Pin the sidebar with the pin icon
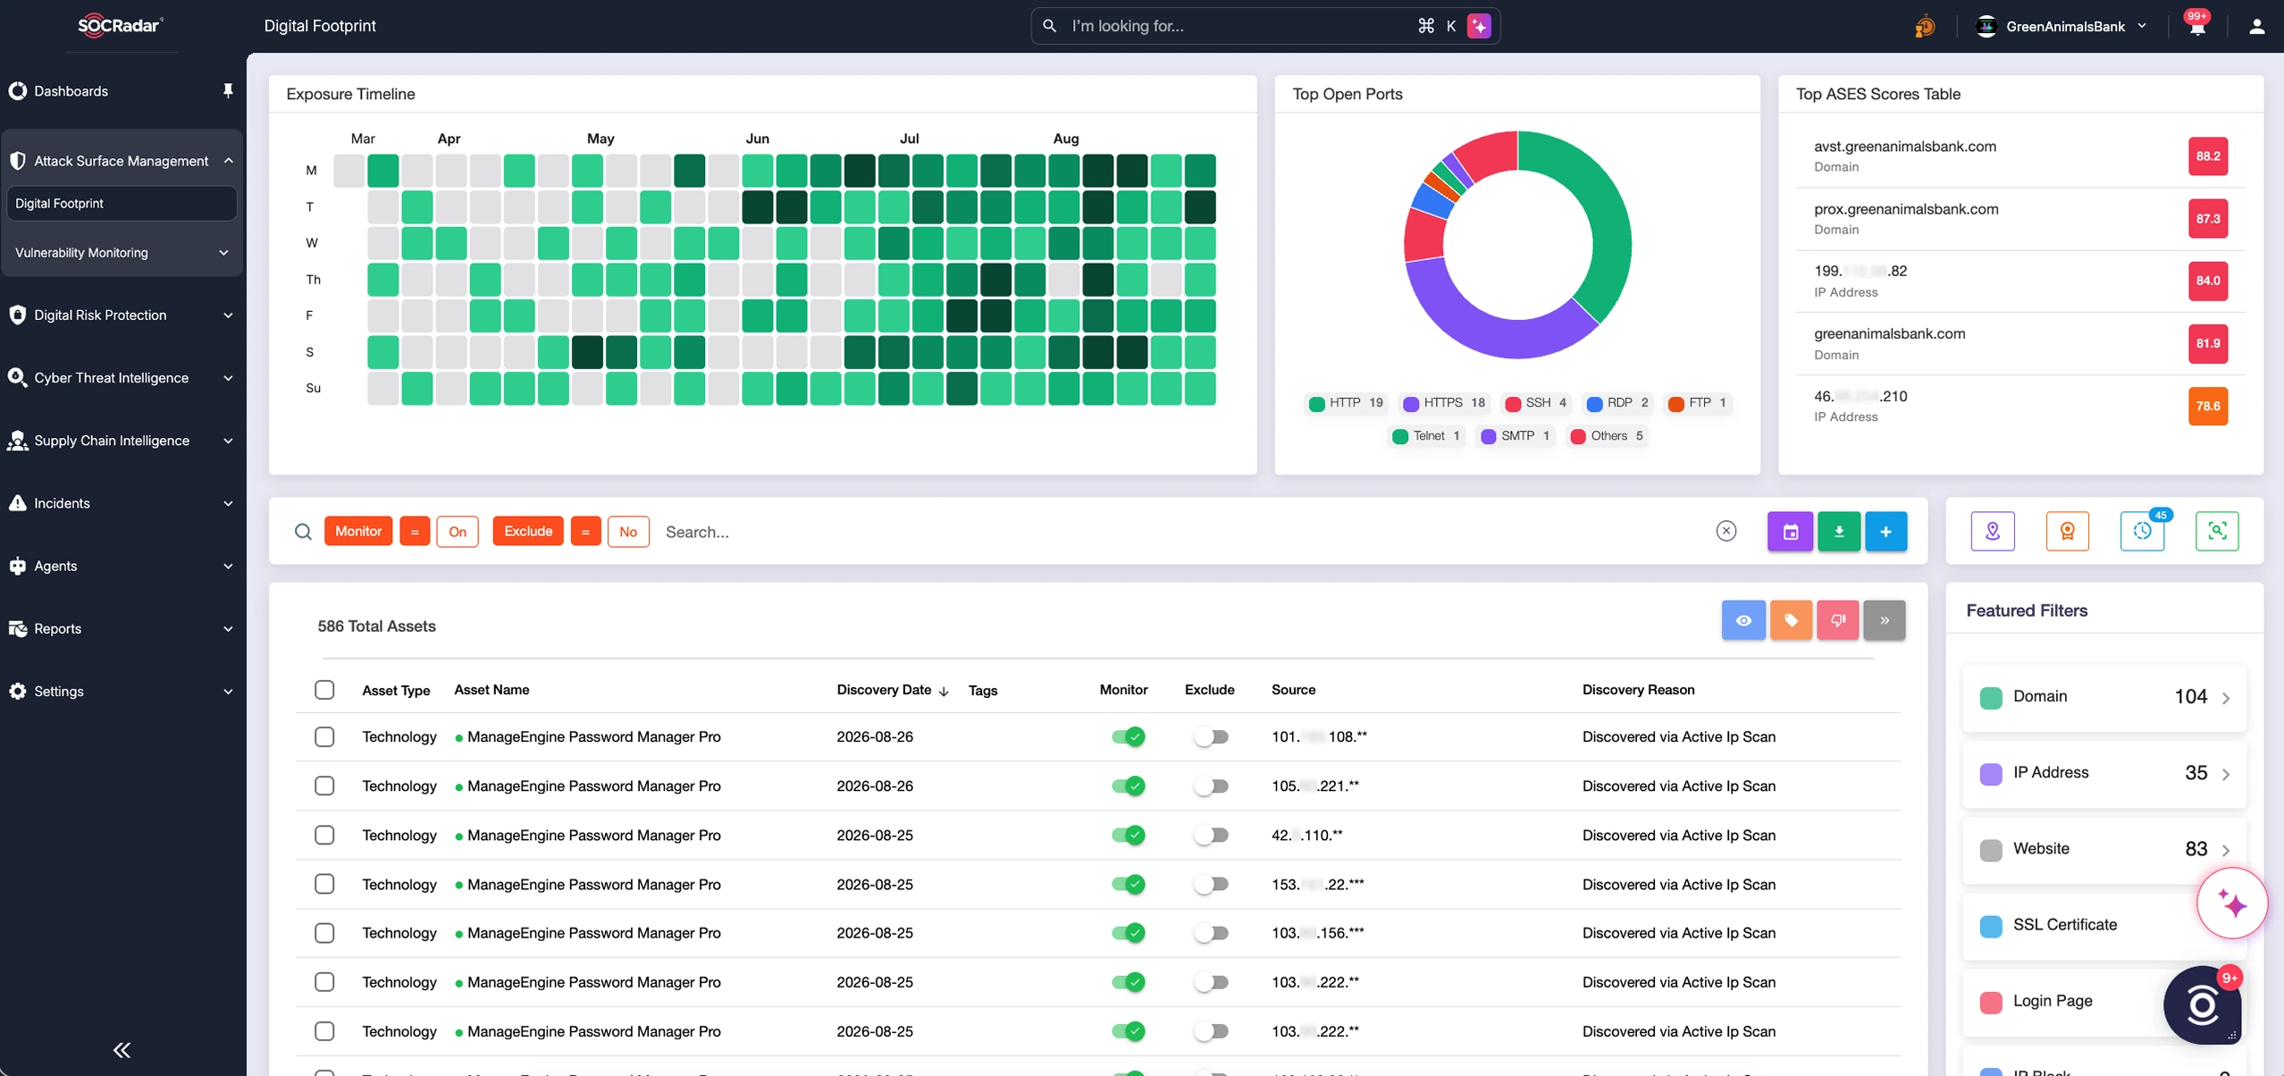 tap(228, 90)
